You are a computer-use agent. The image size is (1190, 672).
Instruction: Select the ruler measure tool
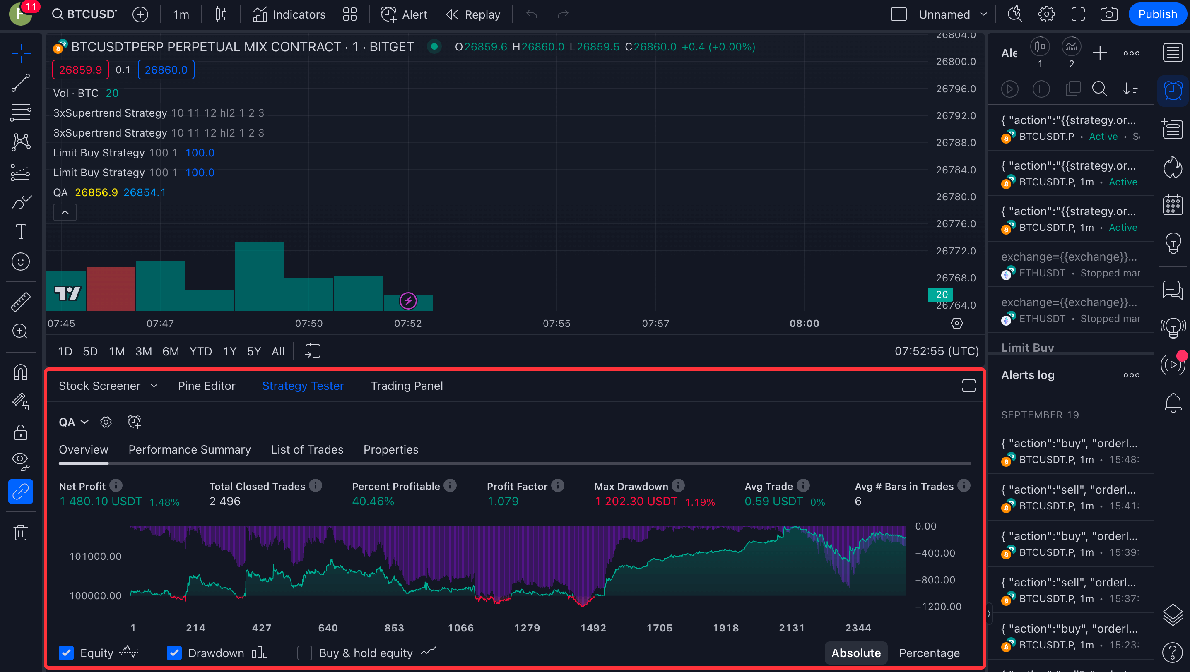[x=21, y=301]
